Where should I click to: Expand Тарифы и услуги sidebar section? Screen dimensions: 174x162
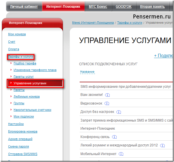pos(21,57)
